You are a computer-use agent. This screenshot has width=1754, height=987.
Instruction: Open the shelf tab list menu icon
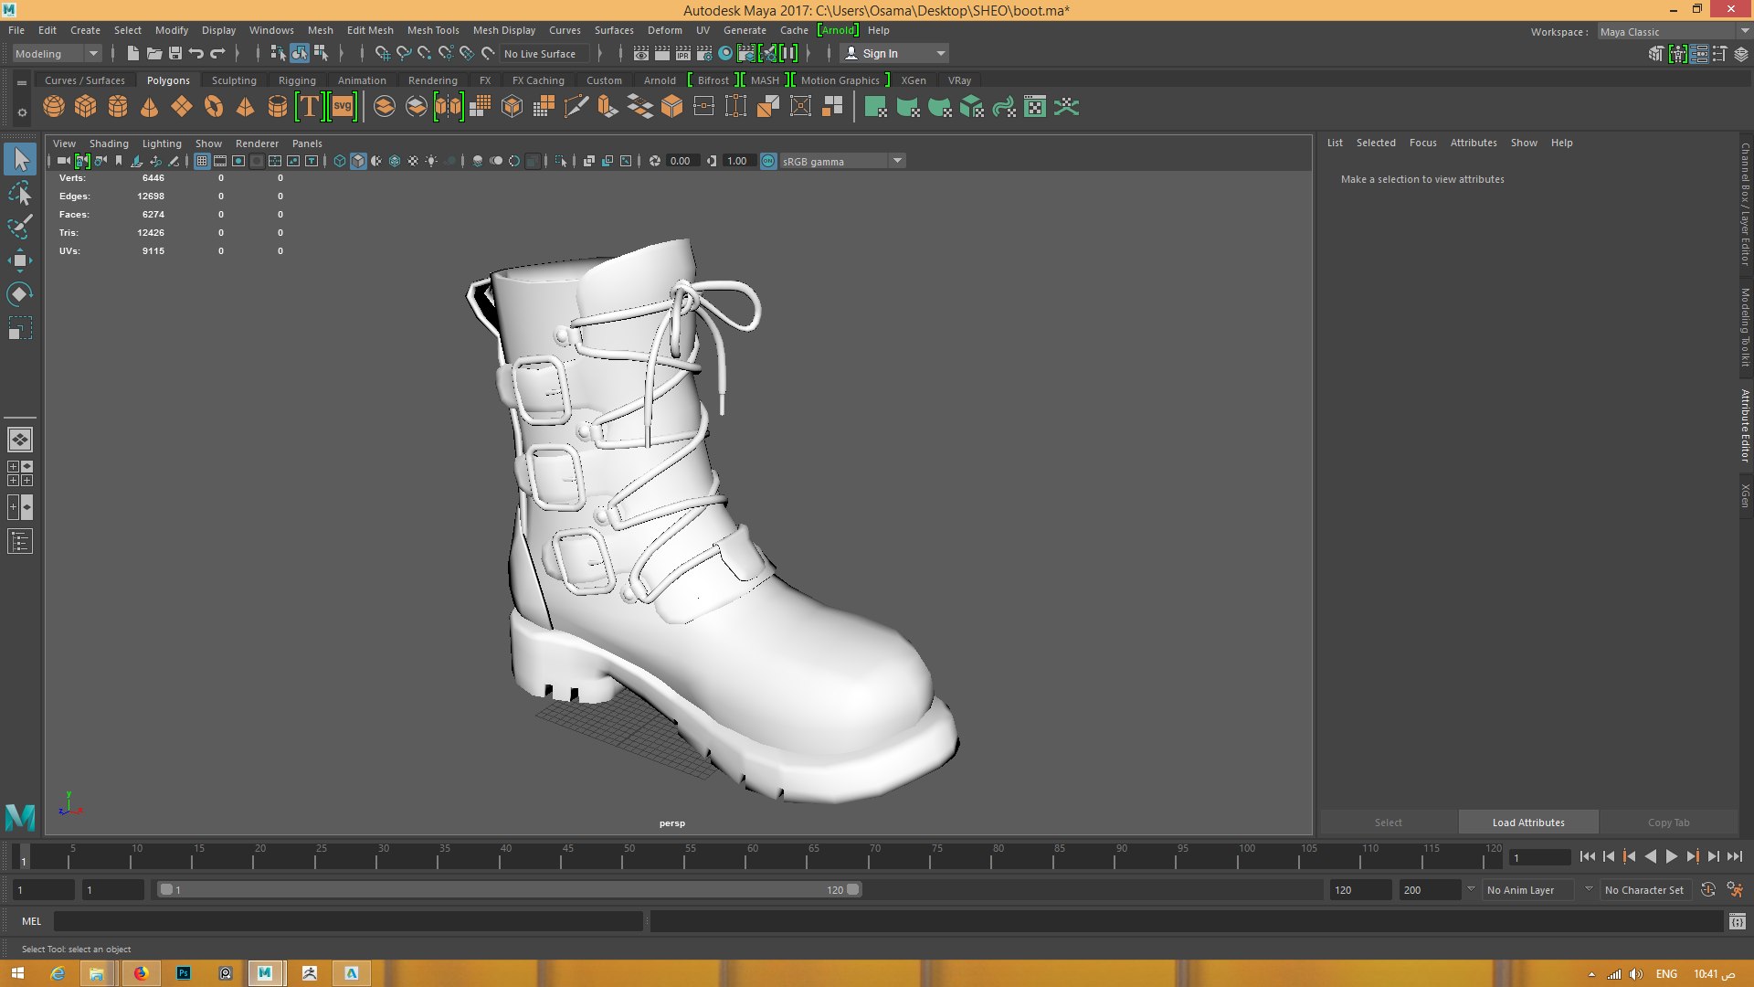tap(22, 82)
